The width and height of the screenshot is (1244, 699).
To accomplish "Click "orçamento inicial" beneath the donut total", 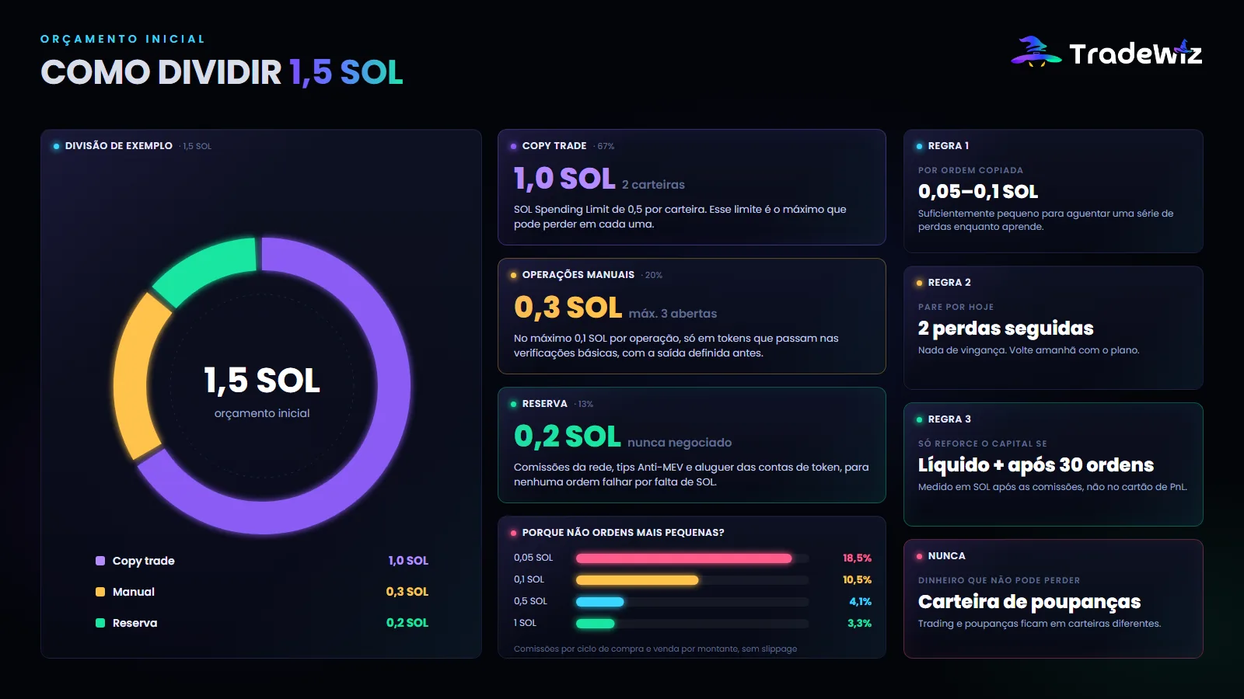I will (262, 413).
